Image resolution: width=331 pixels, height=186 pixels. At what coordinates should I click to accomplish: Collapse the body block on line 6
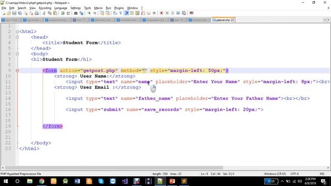17,54
